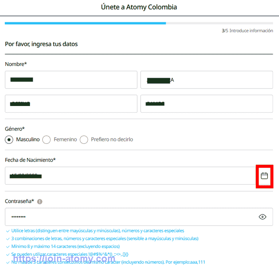Click the top-right name field ending in A

(206, 80)
